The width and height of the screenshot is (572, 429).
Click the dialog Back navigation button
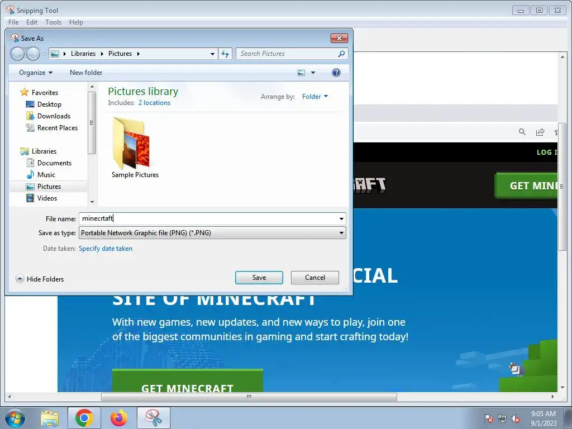[x=17, y=54]
